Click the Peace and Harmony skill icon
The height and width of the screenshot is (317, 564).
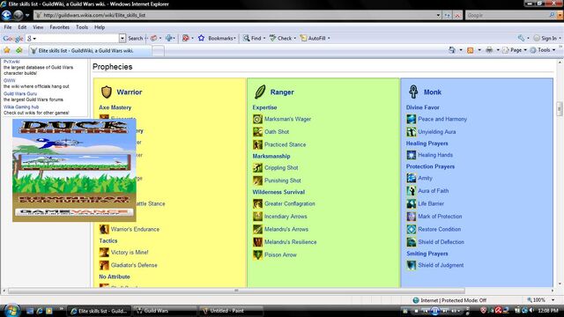click(x=412, y=119)
